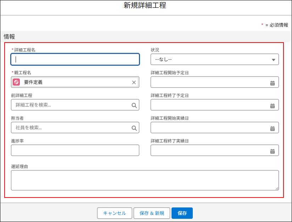Click the 保存 & 新規 button

tap(152, 213)
